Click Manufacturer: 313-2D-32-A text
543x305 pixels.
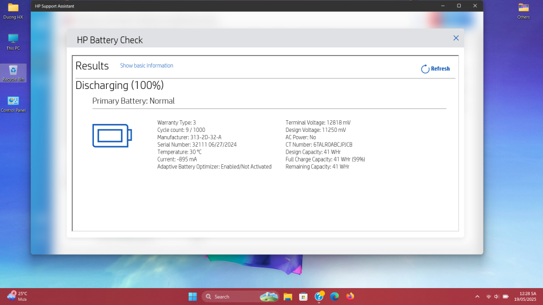189,137
